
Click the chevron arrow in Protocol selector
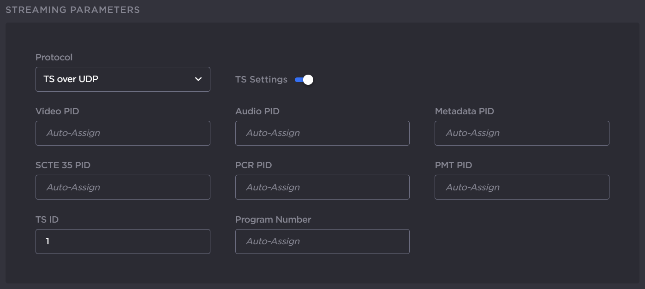tap(198, 79)
